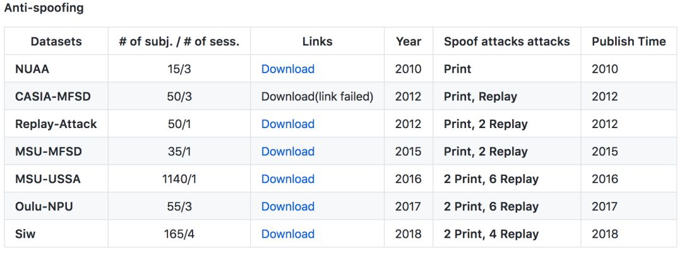682x253 pixels.
Task: Click the CASIA-MFSD dataset name
Action: coord(53,97)
